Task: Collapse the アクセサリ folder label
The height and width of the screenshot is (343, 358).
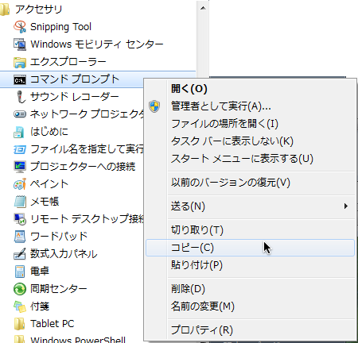Action: pyautogui.click(x=38, y=10)
